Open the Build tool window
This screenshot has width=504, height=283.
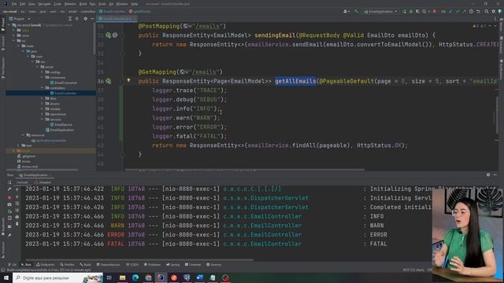coord(86,265)
